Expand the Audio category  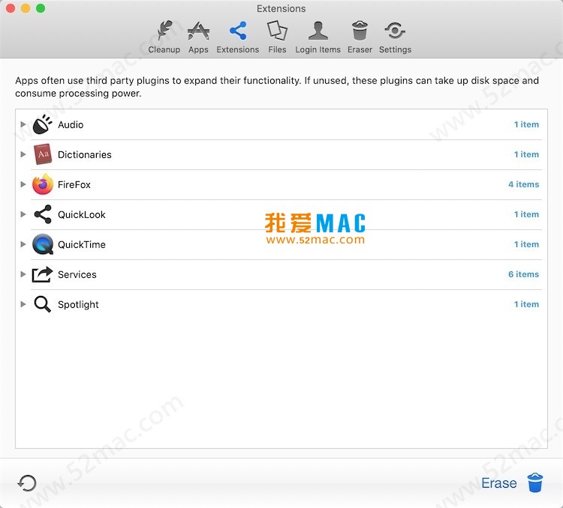23,124
